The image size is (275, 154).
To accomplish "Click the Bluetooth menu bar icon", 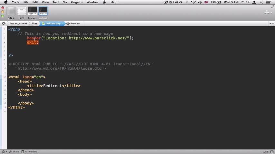I will [187, 2].
